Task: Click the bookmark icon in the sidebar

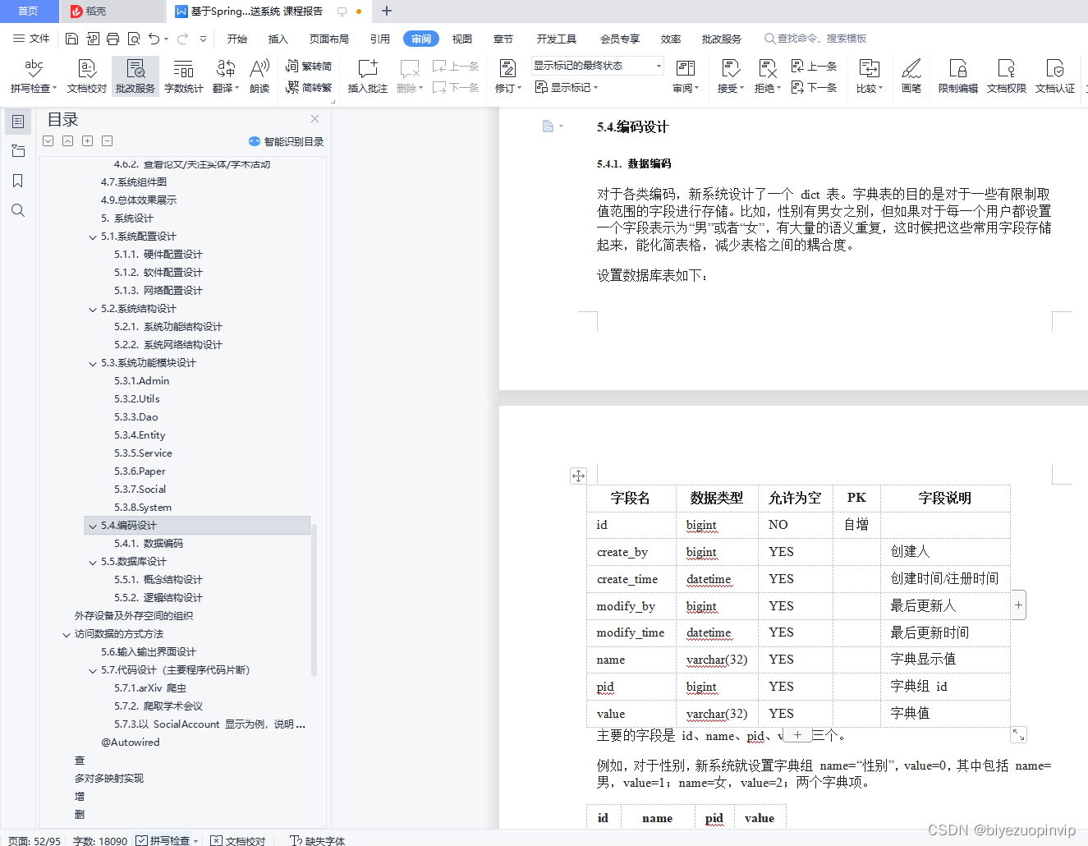Action: (x=17, y=180)
